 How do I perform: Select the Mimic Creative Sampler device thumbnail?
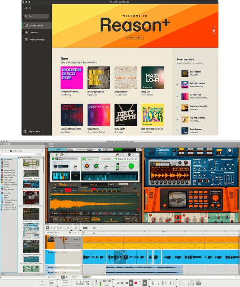click(31, 213)
